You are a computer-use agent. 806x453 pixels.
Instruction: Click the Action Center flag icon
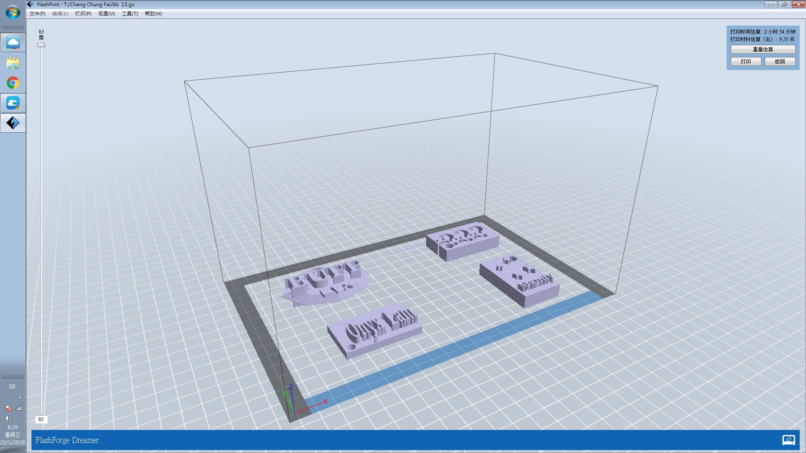point(8,408)
